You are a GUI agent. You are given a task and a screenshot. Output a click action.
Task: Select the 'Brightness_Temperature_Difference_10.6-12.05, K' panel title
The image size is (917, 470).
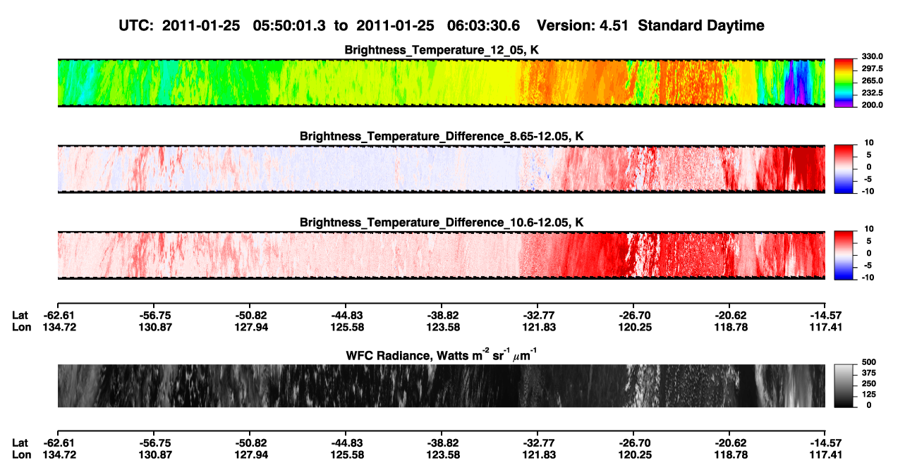(442, 222)
